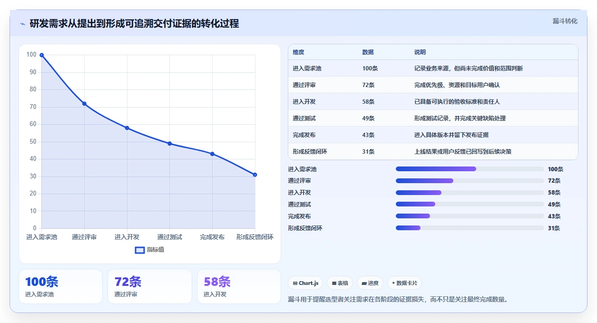The height and width of the screenshot is (323, 597).
Task: Click the 漏斗转化 label in the header
Action: click(565, 21)
